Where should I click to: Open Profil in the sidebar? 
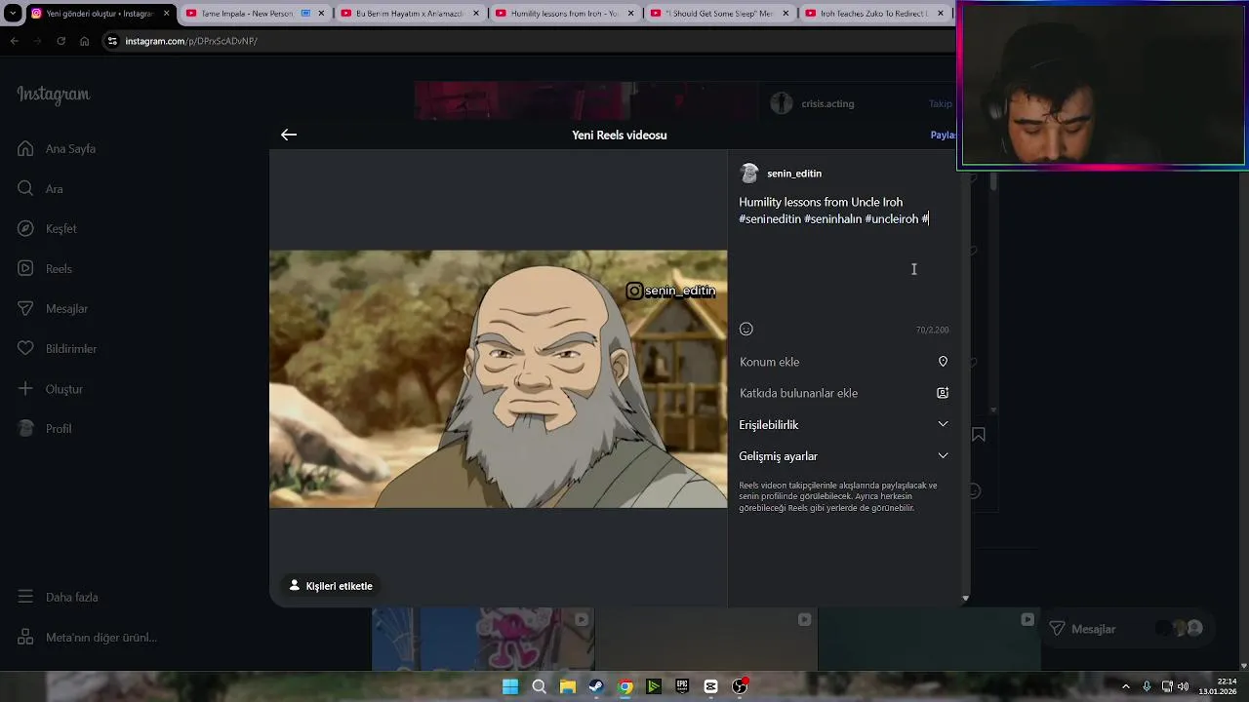[x=45, y=429]
